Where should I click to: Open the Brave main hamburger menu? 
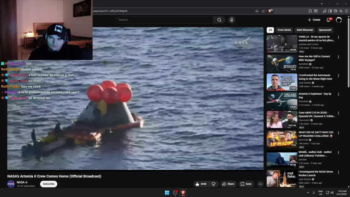coord(346,11)
